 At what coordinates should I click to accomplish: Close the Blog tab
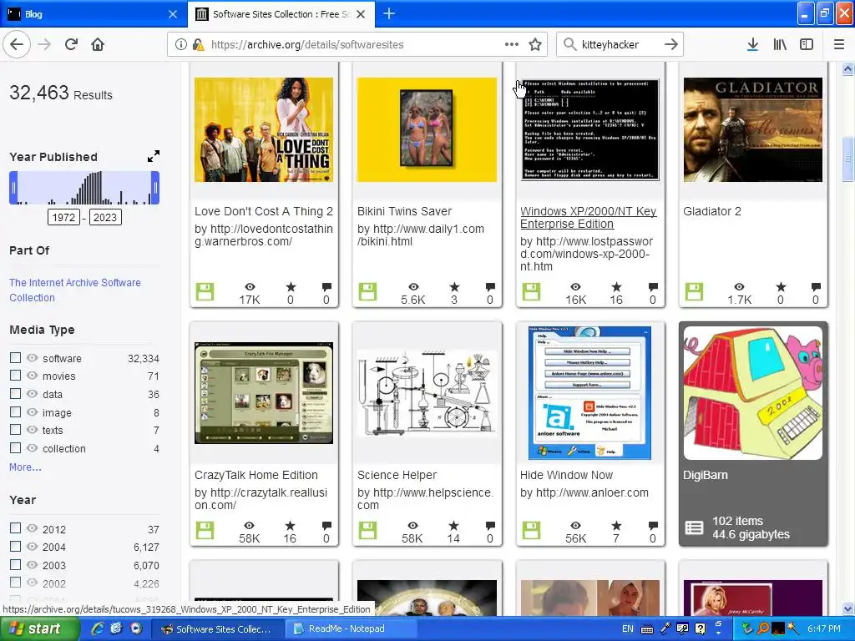click(x=173, y=14)
